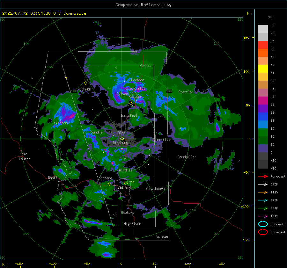Click the yellow diamond marker above Calgary
Screen dimensions: 287x268
(x=126, y=184)
